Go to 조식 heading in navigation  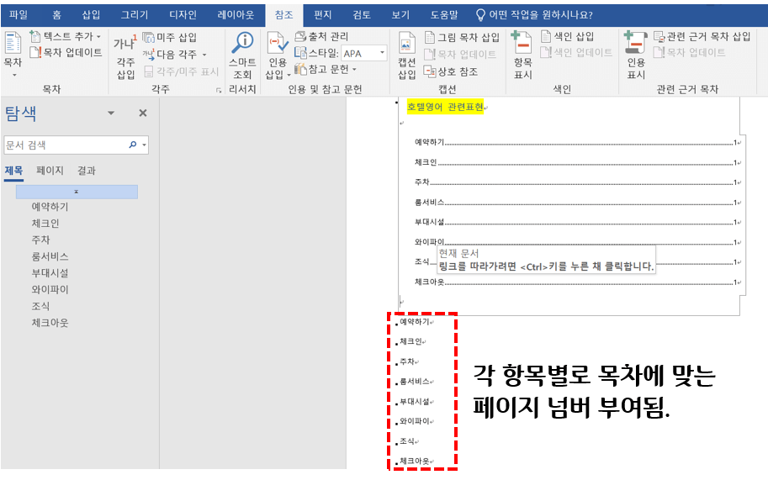click(40, 306)
